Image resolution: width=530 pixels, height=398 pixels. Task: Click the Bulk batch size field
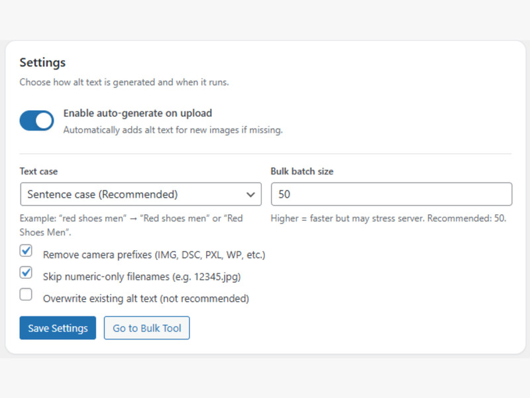(392, 194)
